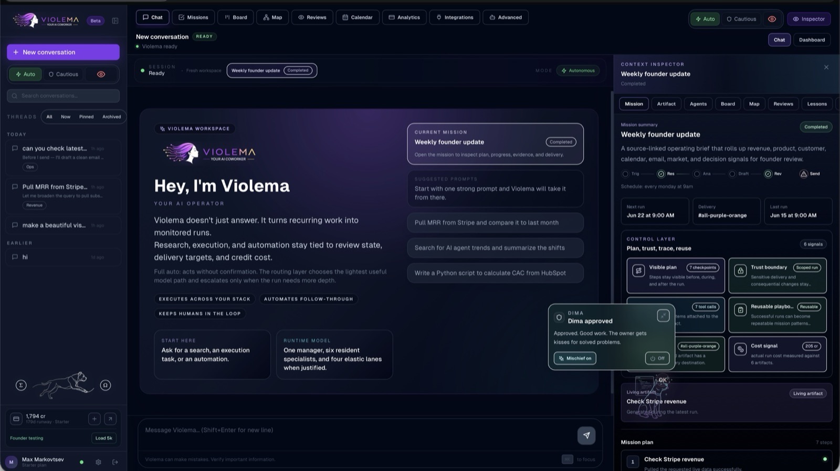The image size is (840, 471).
Task: Click the Search conversations field
Action: [63, 96]
